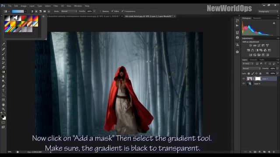Choose the Angle gradient type icon
Viewport: 280px width, 157px height.
tap(40, 11)
